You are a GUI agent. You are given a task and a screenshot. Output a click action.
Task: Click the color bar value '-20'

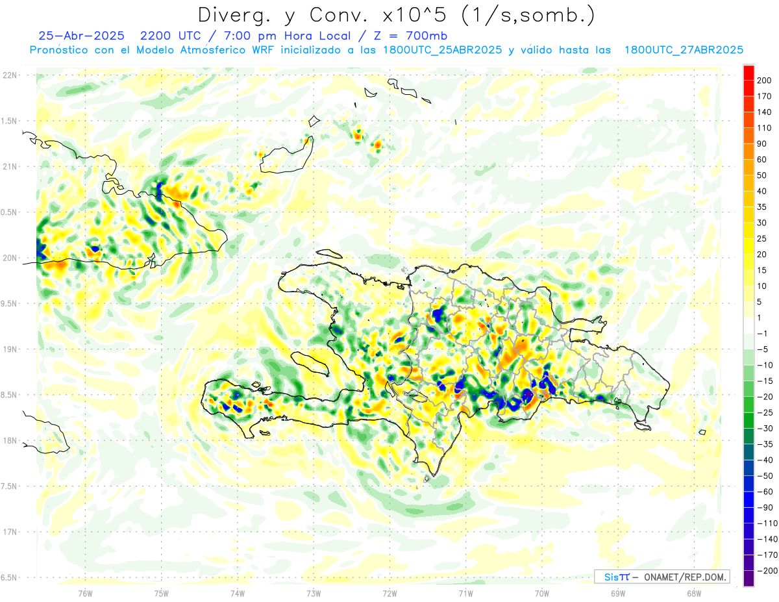tap(765, 397)
